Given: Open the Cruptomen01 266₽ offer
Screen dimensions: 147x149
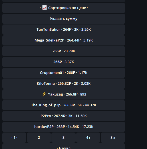Looking at the screenshot, I should (x=64, y=73).
